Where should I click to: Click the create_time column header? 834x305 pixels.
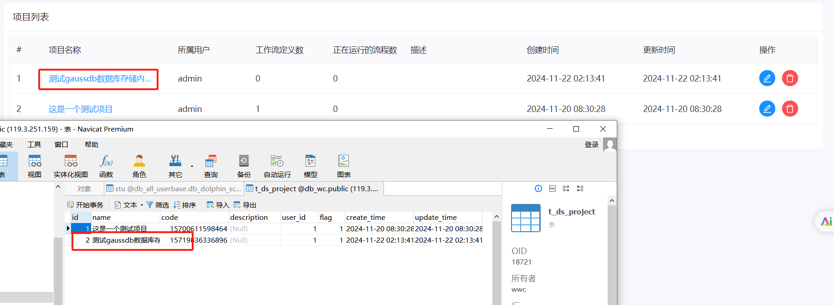[379, 217]
